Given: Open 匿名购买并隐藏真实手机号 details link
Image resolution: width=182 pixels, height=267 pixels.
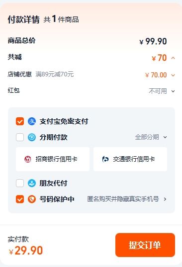Looking at the screenshot, I should click(x=127, y=199).
